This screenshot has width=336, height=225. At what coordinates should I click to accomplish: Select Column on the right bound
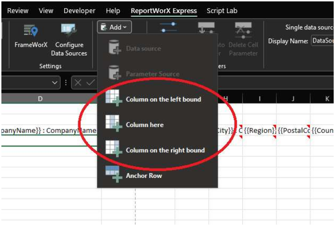tap(158, 150)
